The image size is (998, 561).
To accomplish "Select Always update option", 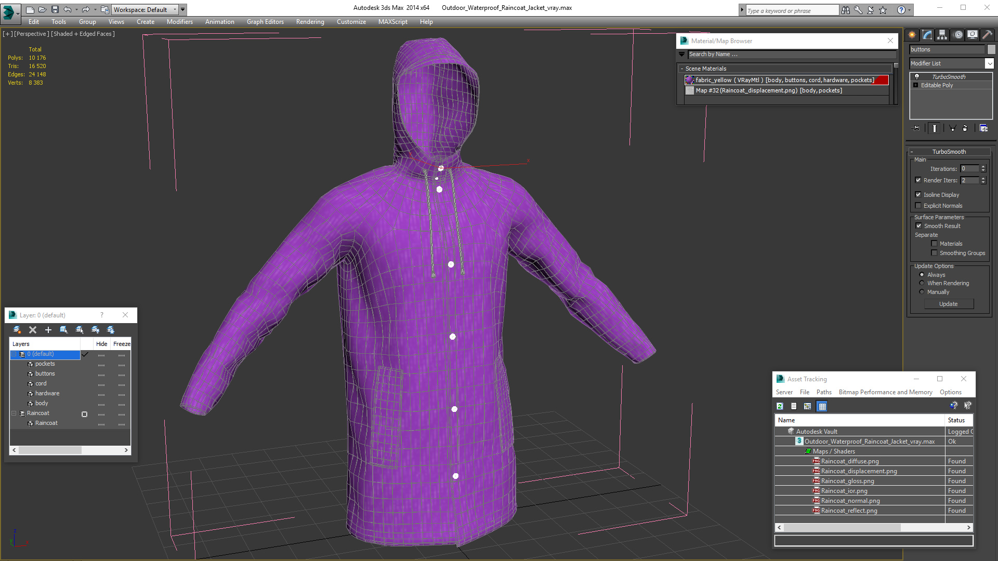I will [x=922, y=275].
